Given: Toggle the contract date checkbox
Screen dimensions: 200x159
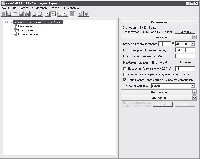Looking at the screenshot, I should 173,44.
